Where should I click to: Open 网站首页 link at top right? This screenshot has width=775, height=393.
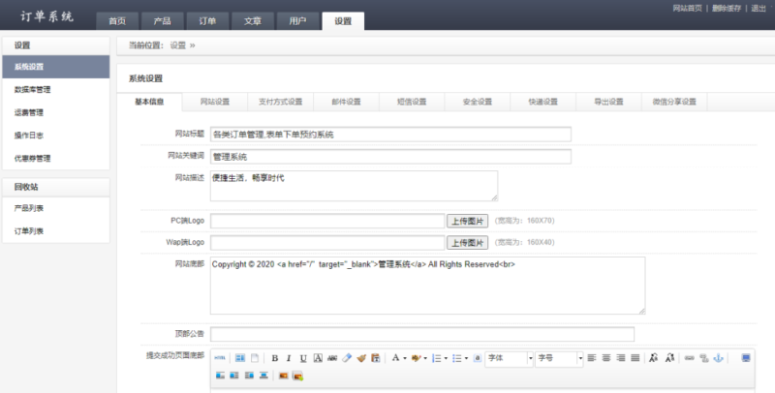point(688,9)
